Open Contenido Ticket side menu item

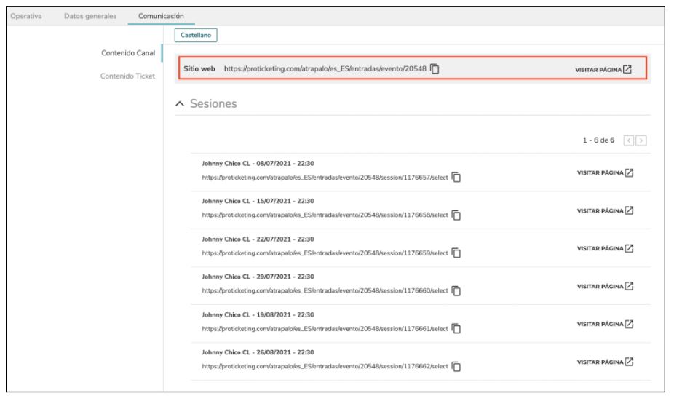pyautogui.click(x=127, y=76)
